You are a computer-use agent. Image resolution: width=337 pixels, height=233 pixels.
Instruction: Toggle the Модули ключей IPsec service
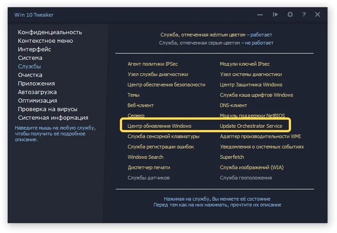point(245,64)
